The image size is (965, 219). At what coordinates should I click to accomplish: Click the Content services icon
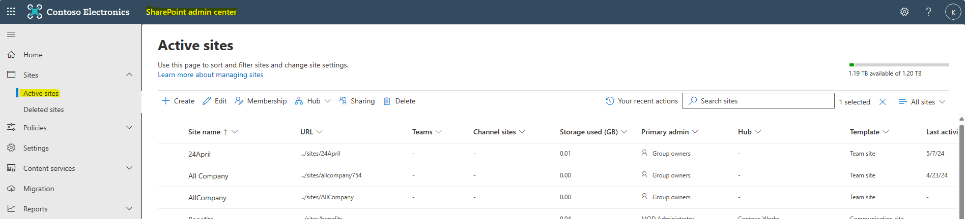click(11, 168)
